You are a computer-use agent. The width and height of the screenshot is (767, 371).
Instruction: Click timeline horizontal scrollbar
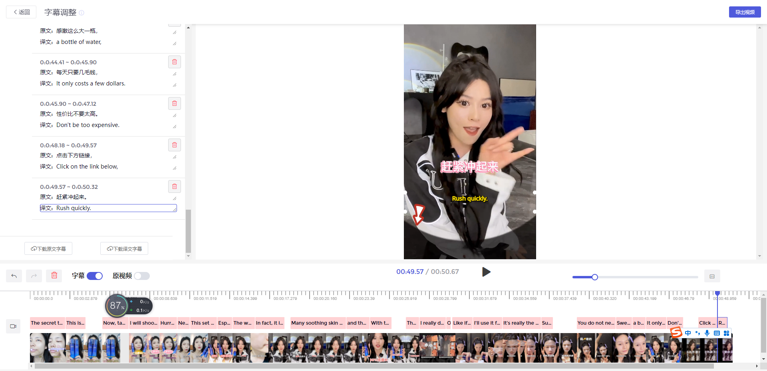(x=374, y=366)
